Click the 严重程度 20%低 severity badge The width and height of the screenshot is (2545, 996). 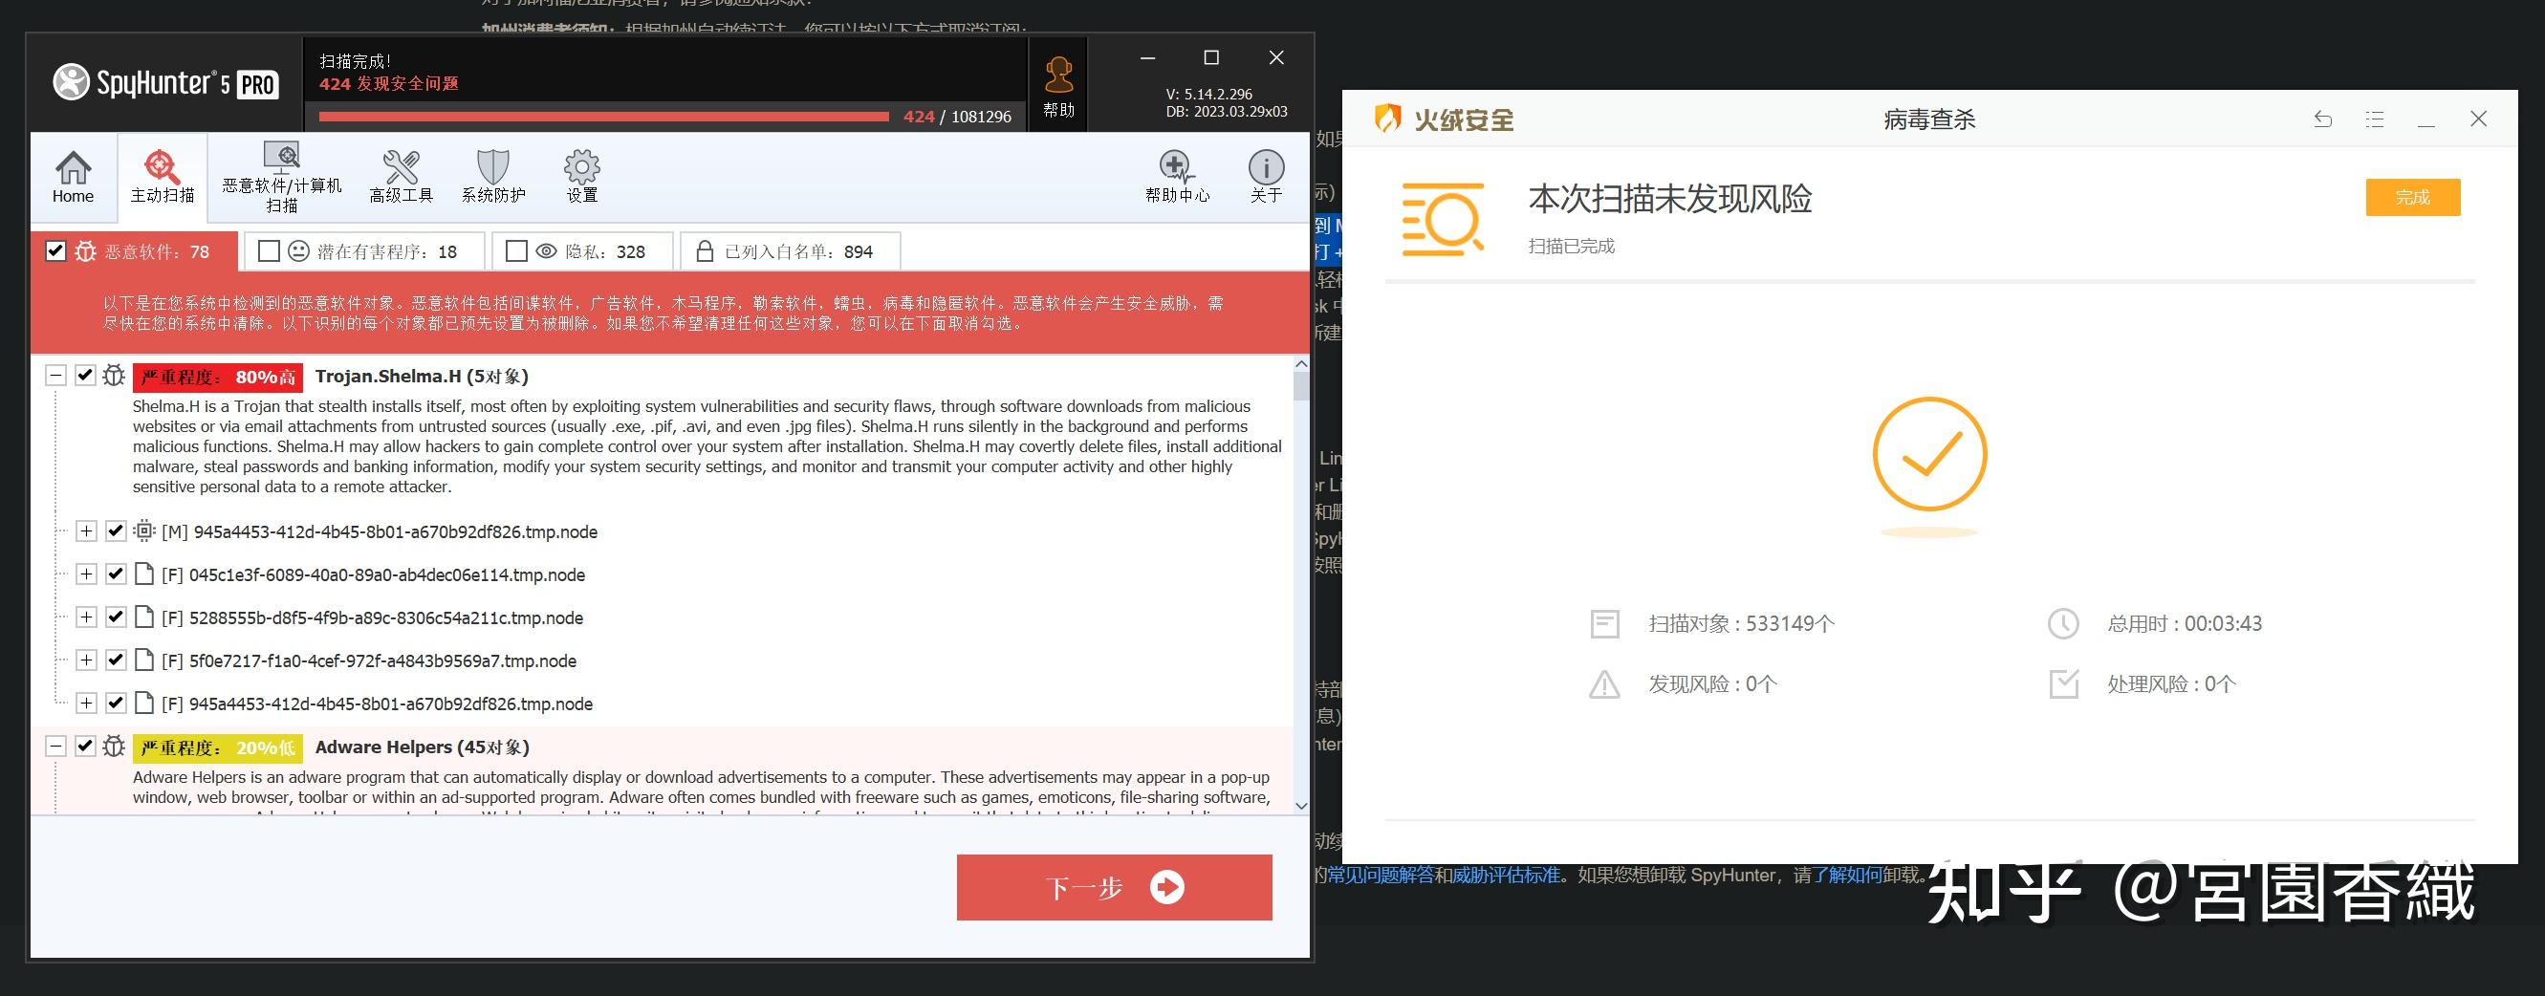(218, 748)
